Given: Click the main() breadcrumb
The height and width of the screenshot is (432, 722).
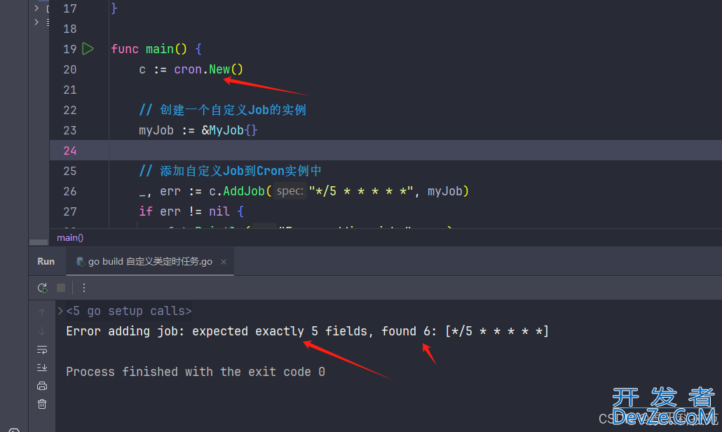Looking at the screenshot, I should tap(70, 238).
